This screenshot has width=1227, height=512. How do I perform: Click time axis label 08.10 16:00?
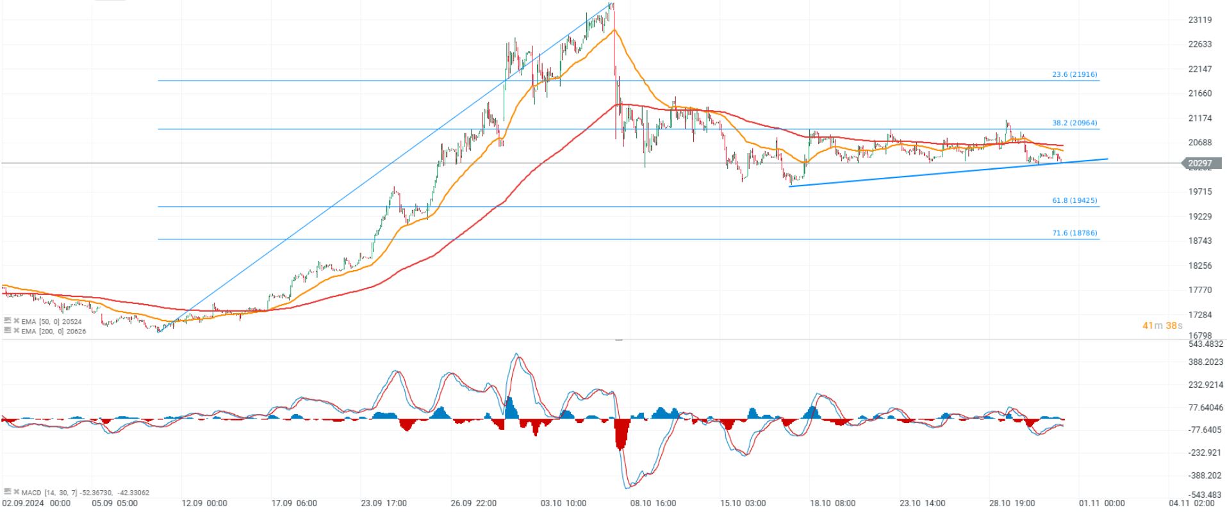[653, 504]
